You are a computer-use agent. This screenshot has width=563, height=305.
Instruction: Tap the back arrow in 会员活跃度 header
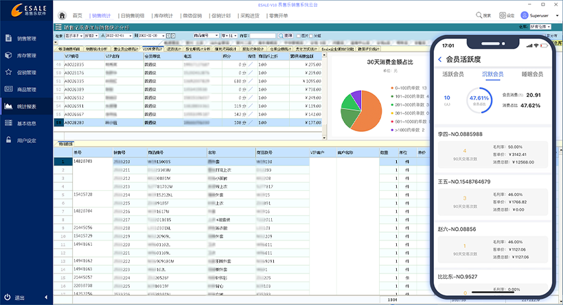click(439, 60)
